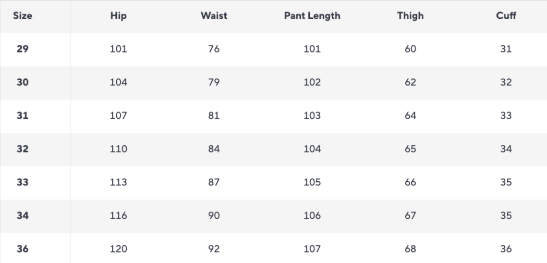Click hip value 110 for size 32
The width and height of the screenshot is (547, 263).
coord(118,149)
